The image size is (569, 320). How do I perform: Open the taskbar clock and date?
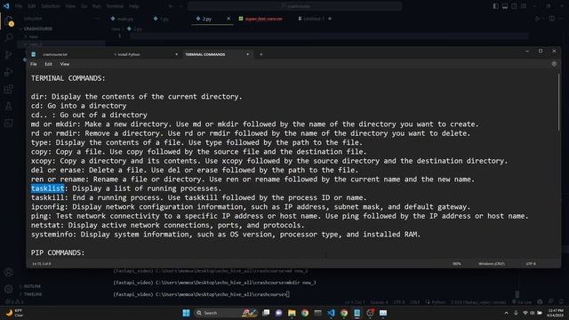pyautogui.click(x=556, y=313)
